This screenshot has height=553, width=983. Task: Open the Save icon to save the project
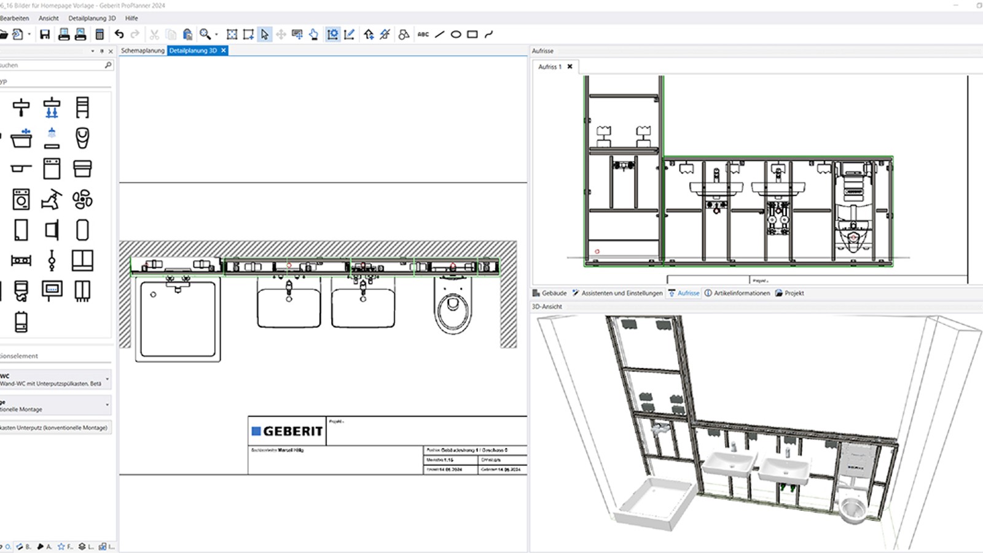point(43,35)
